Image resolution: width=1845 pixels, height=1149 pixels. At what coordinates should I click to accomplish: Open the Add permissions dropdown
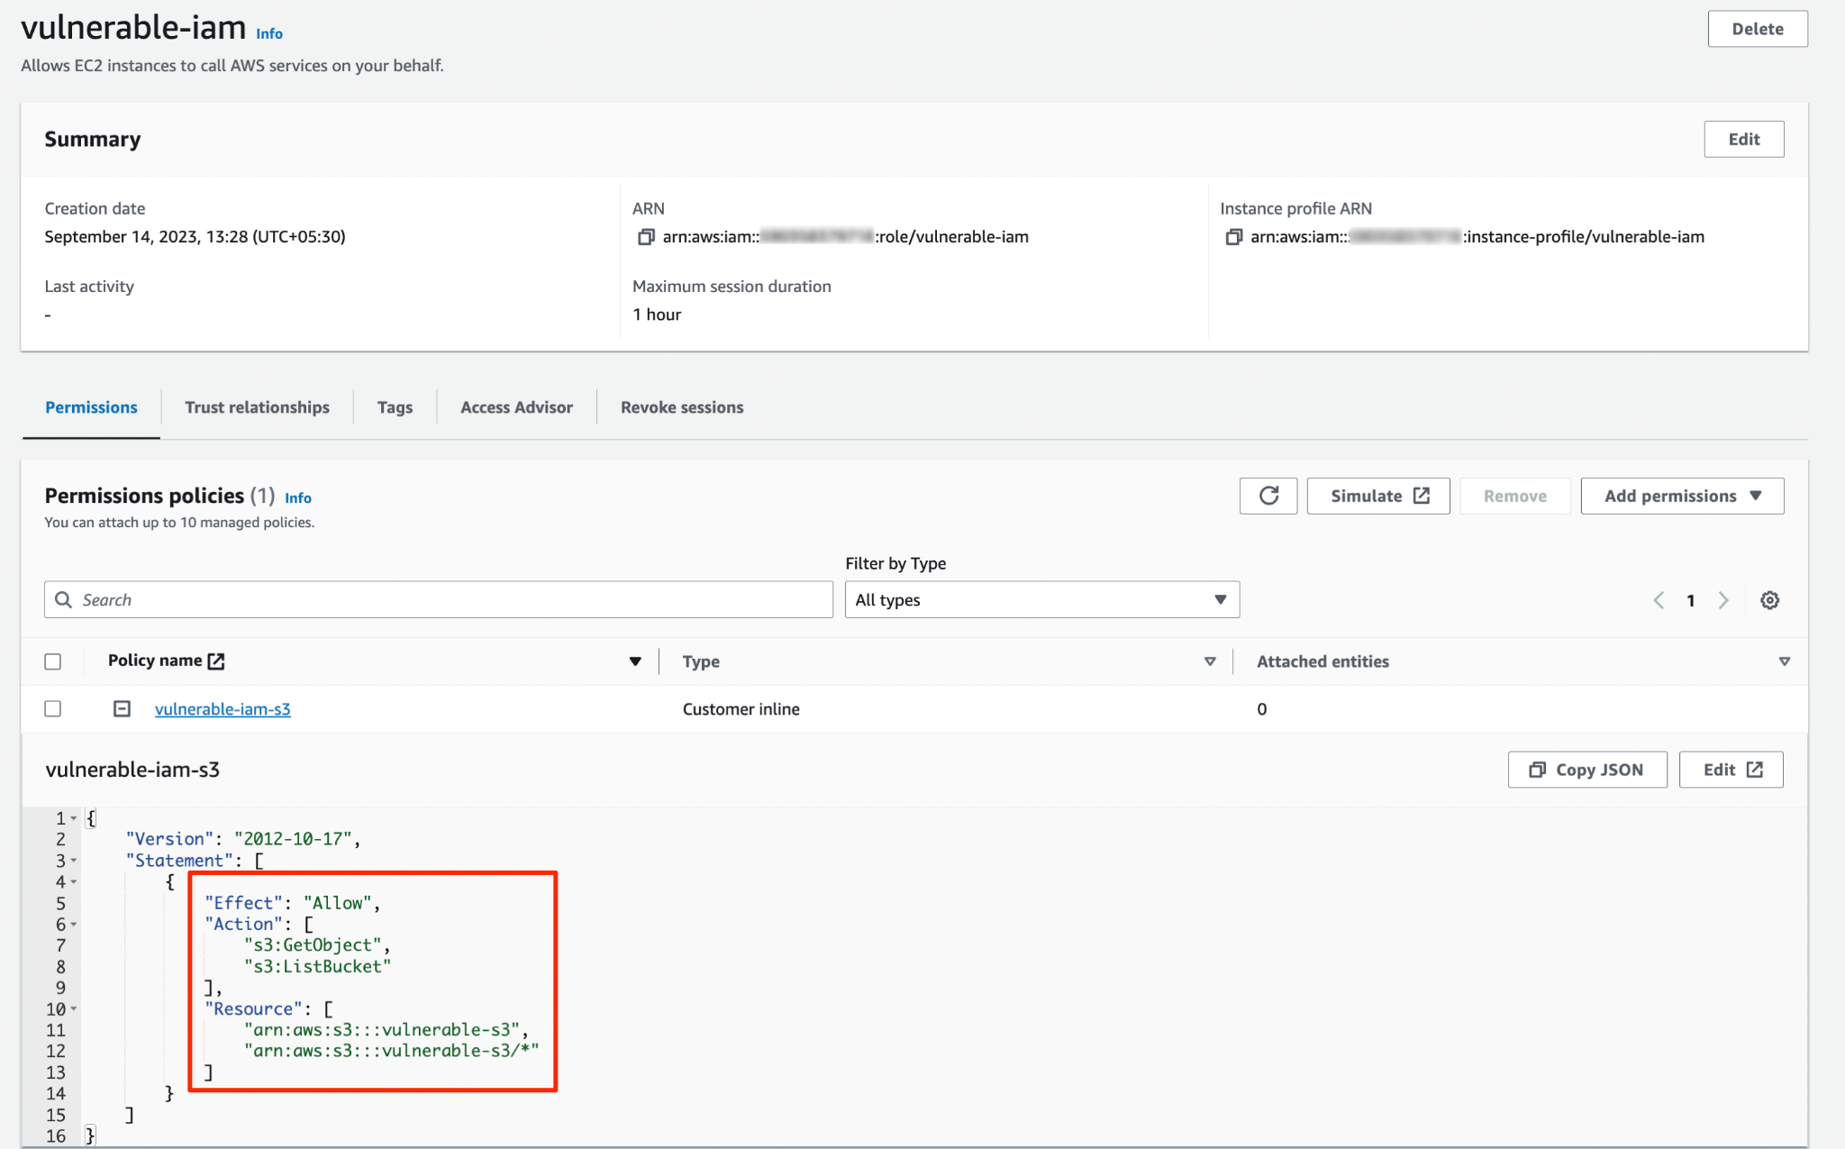1681,496
